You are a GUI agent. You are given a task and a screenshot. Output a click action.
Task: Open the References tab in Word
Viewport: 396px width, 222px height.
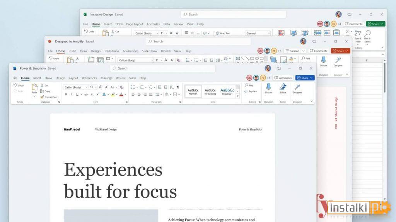[x=89, y=78]
